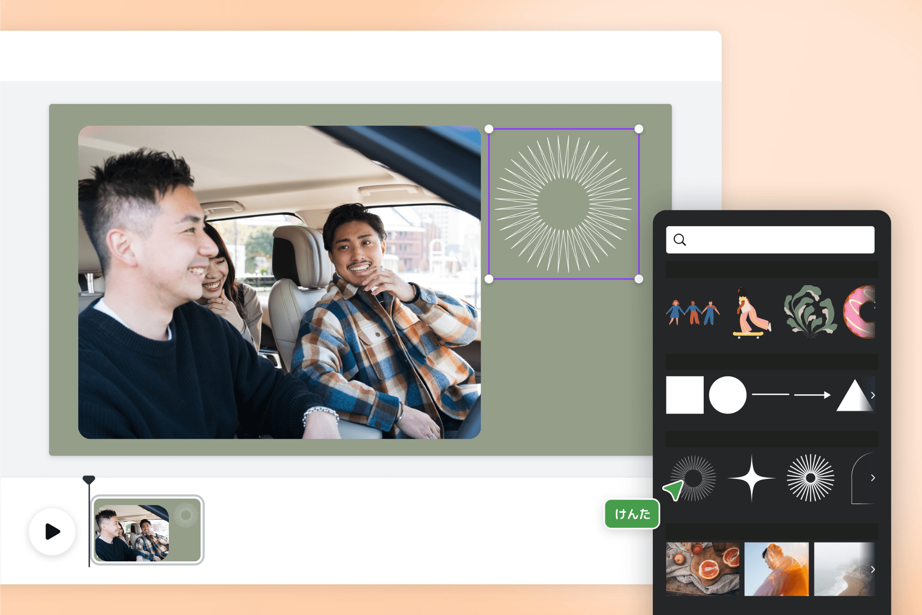
Task: Click the elements search field
Action: [x=770, y=240]
